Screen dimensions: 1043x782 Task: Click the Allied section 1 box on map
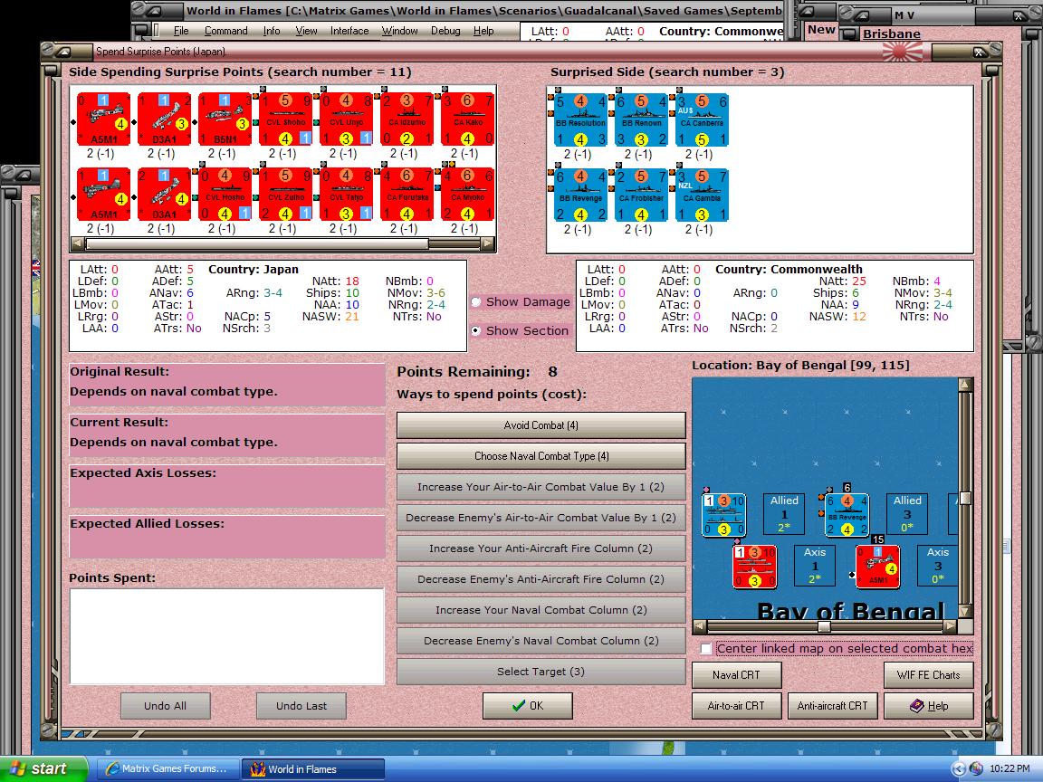click(784, 513)
